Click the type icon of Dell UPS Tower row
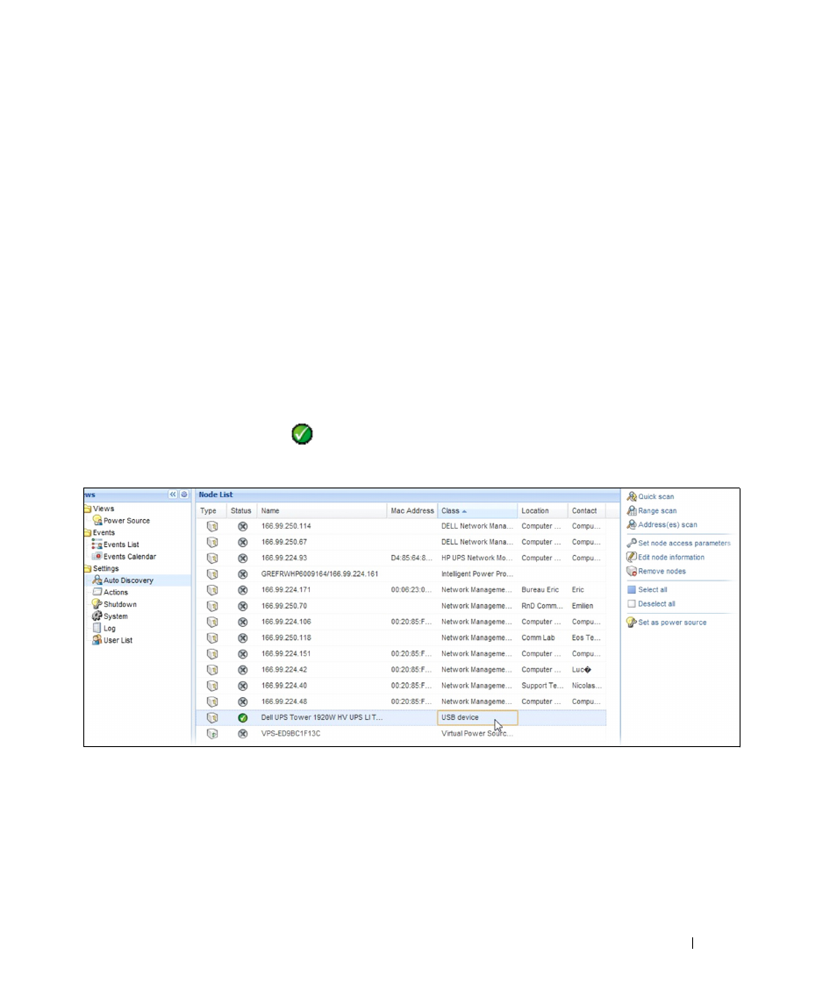This screenshot has height=1004, width=837. click(212, 718)
